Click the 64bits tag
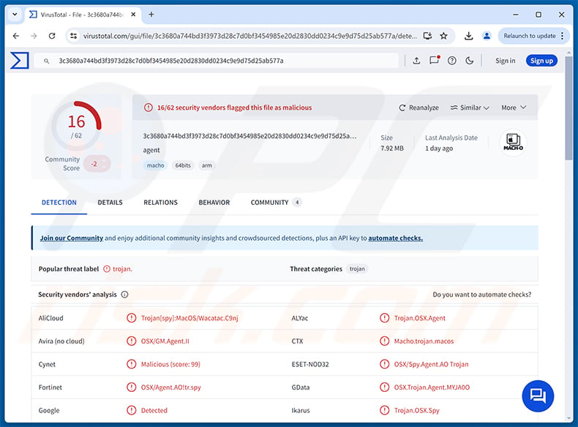578x427 pixels. coord(183,165)
